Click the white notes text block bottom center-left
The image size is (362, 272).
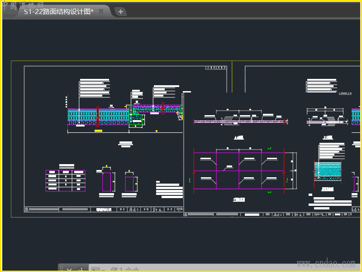point(168,189)
